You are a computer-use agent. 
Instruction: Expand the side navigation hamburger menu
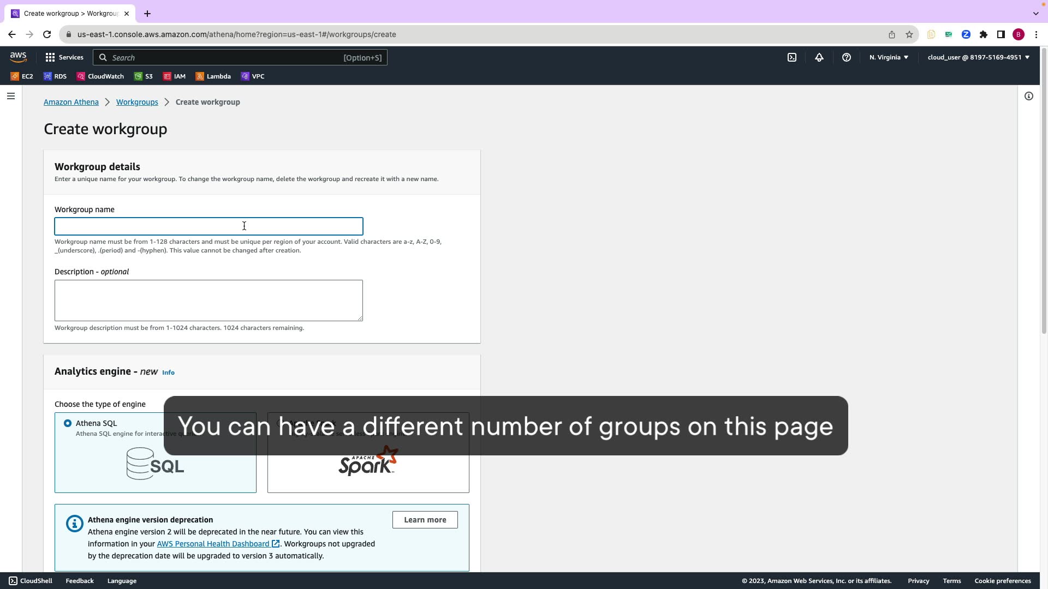point(11,96)
